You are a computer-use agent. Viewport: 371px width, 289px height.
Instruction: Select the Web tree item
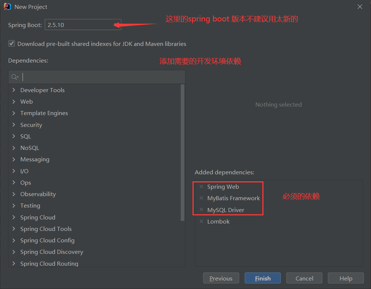(x=27, y=102)
